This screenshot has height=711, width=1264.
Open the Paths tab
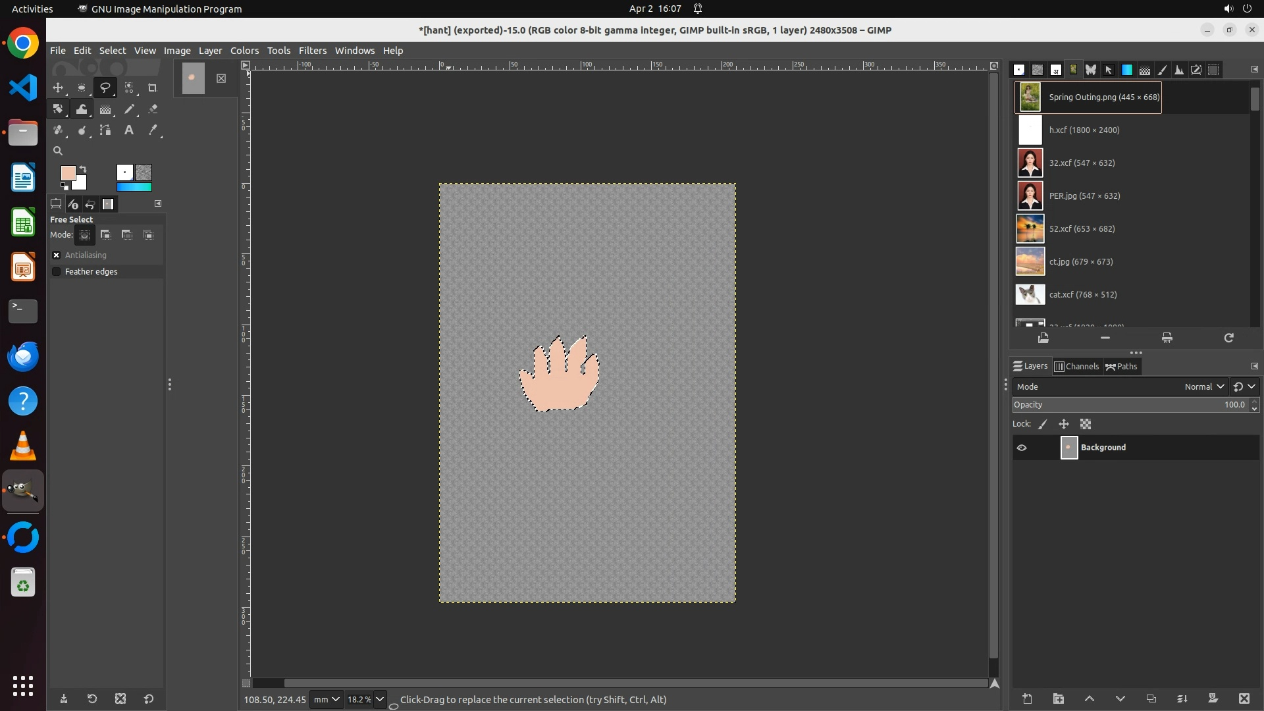click(1122, 367)
